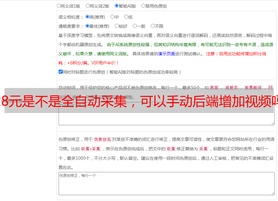Image resolution: width=278 pixels, height=201 pixels.
Task: Set 通顺度要求 to 不限
Action: pos(153,26)
